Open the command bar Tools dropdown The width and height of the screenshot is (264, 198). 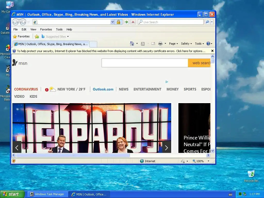(x=199, y=44)
